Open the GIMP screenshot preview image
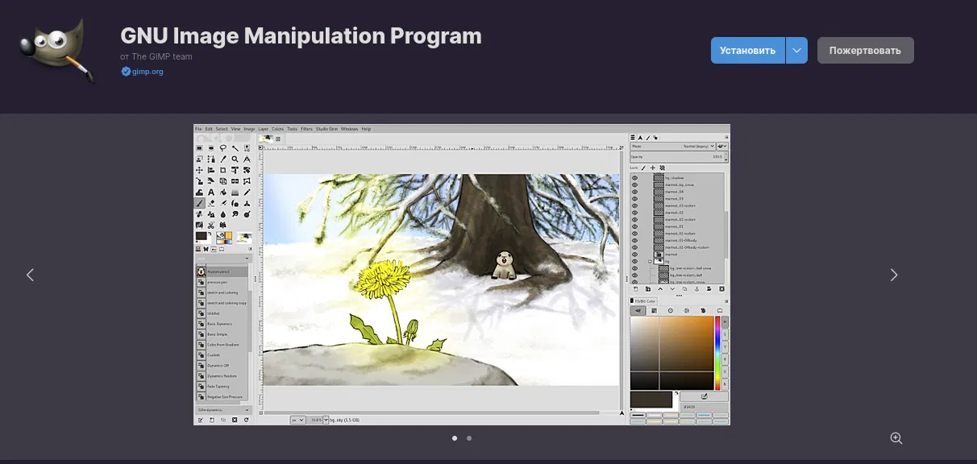Screen dimensions: 977x464 pos(462,275)
